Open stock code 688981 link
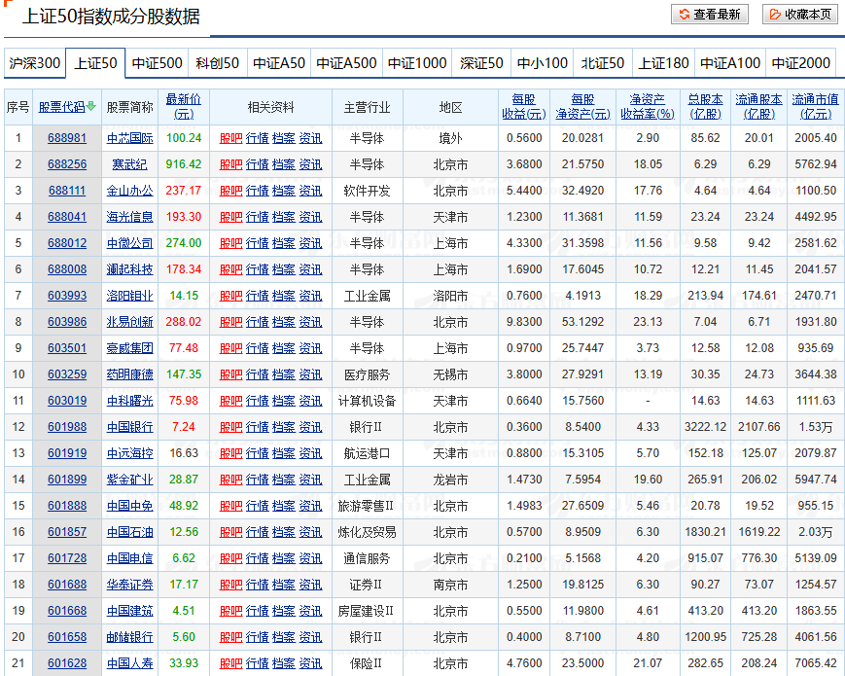 pyautogui.click(x=67, y=138)
